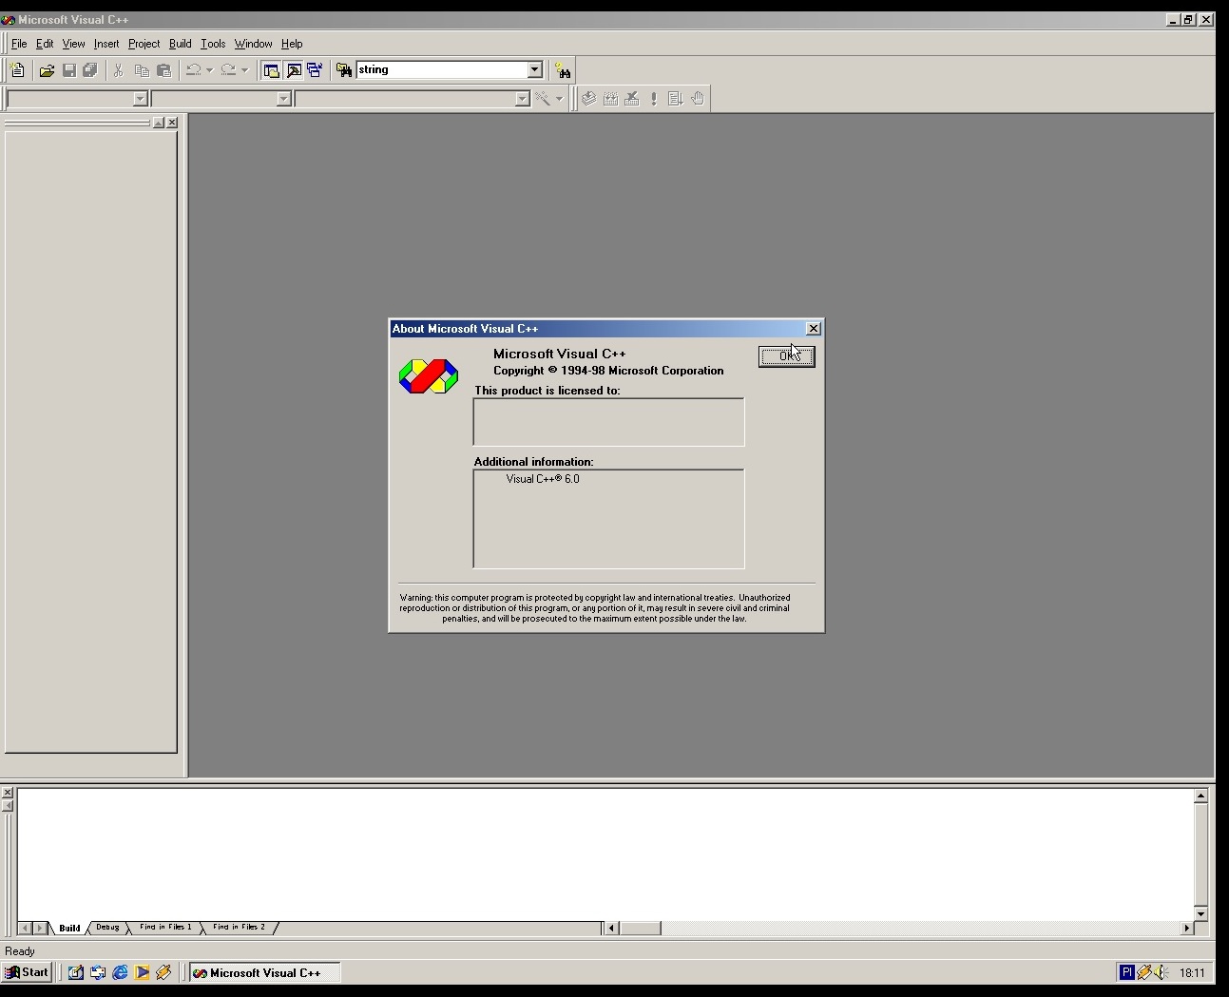Open the Build menu
This screenshot has width=1229, height=997.
click(x=181, y=44)
